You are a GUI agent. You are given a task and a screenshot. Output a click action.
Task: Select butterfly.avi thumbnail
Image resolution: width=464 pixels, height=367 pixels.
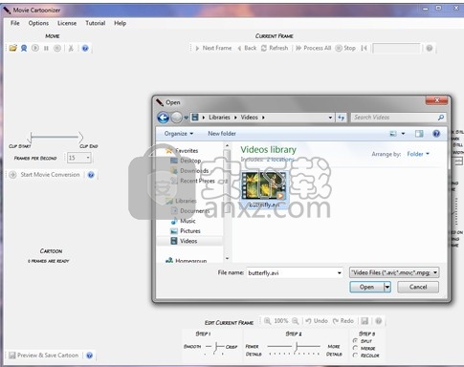point(264,190)
